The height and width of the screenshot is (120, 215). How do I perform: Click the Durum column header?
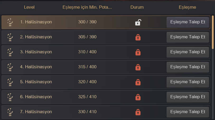[137, 7]
